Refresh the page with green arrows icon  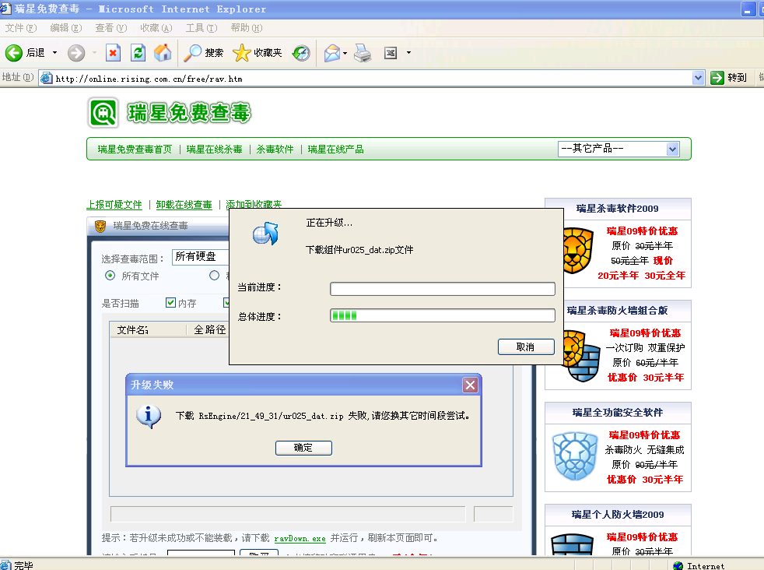(138, 53)
